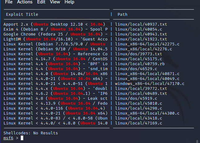Click the 'LightDM' Guest Account exploit title
Viewport: 200px width, 143px height.
(56, 39)
